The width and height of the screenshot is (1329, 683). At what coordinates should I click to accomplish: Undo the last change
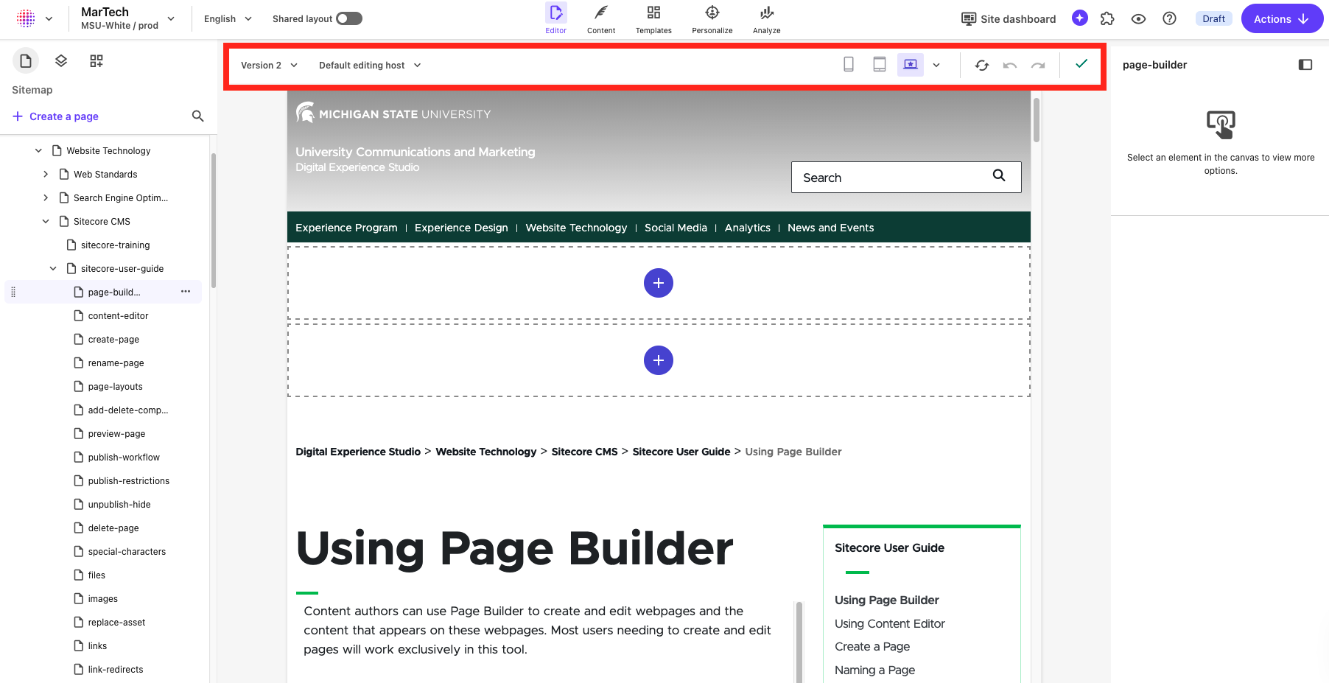click(x=1010, y=65)
